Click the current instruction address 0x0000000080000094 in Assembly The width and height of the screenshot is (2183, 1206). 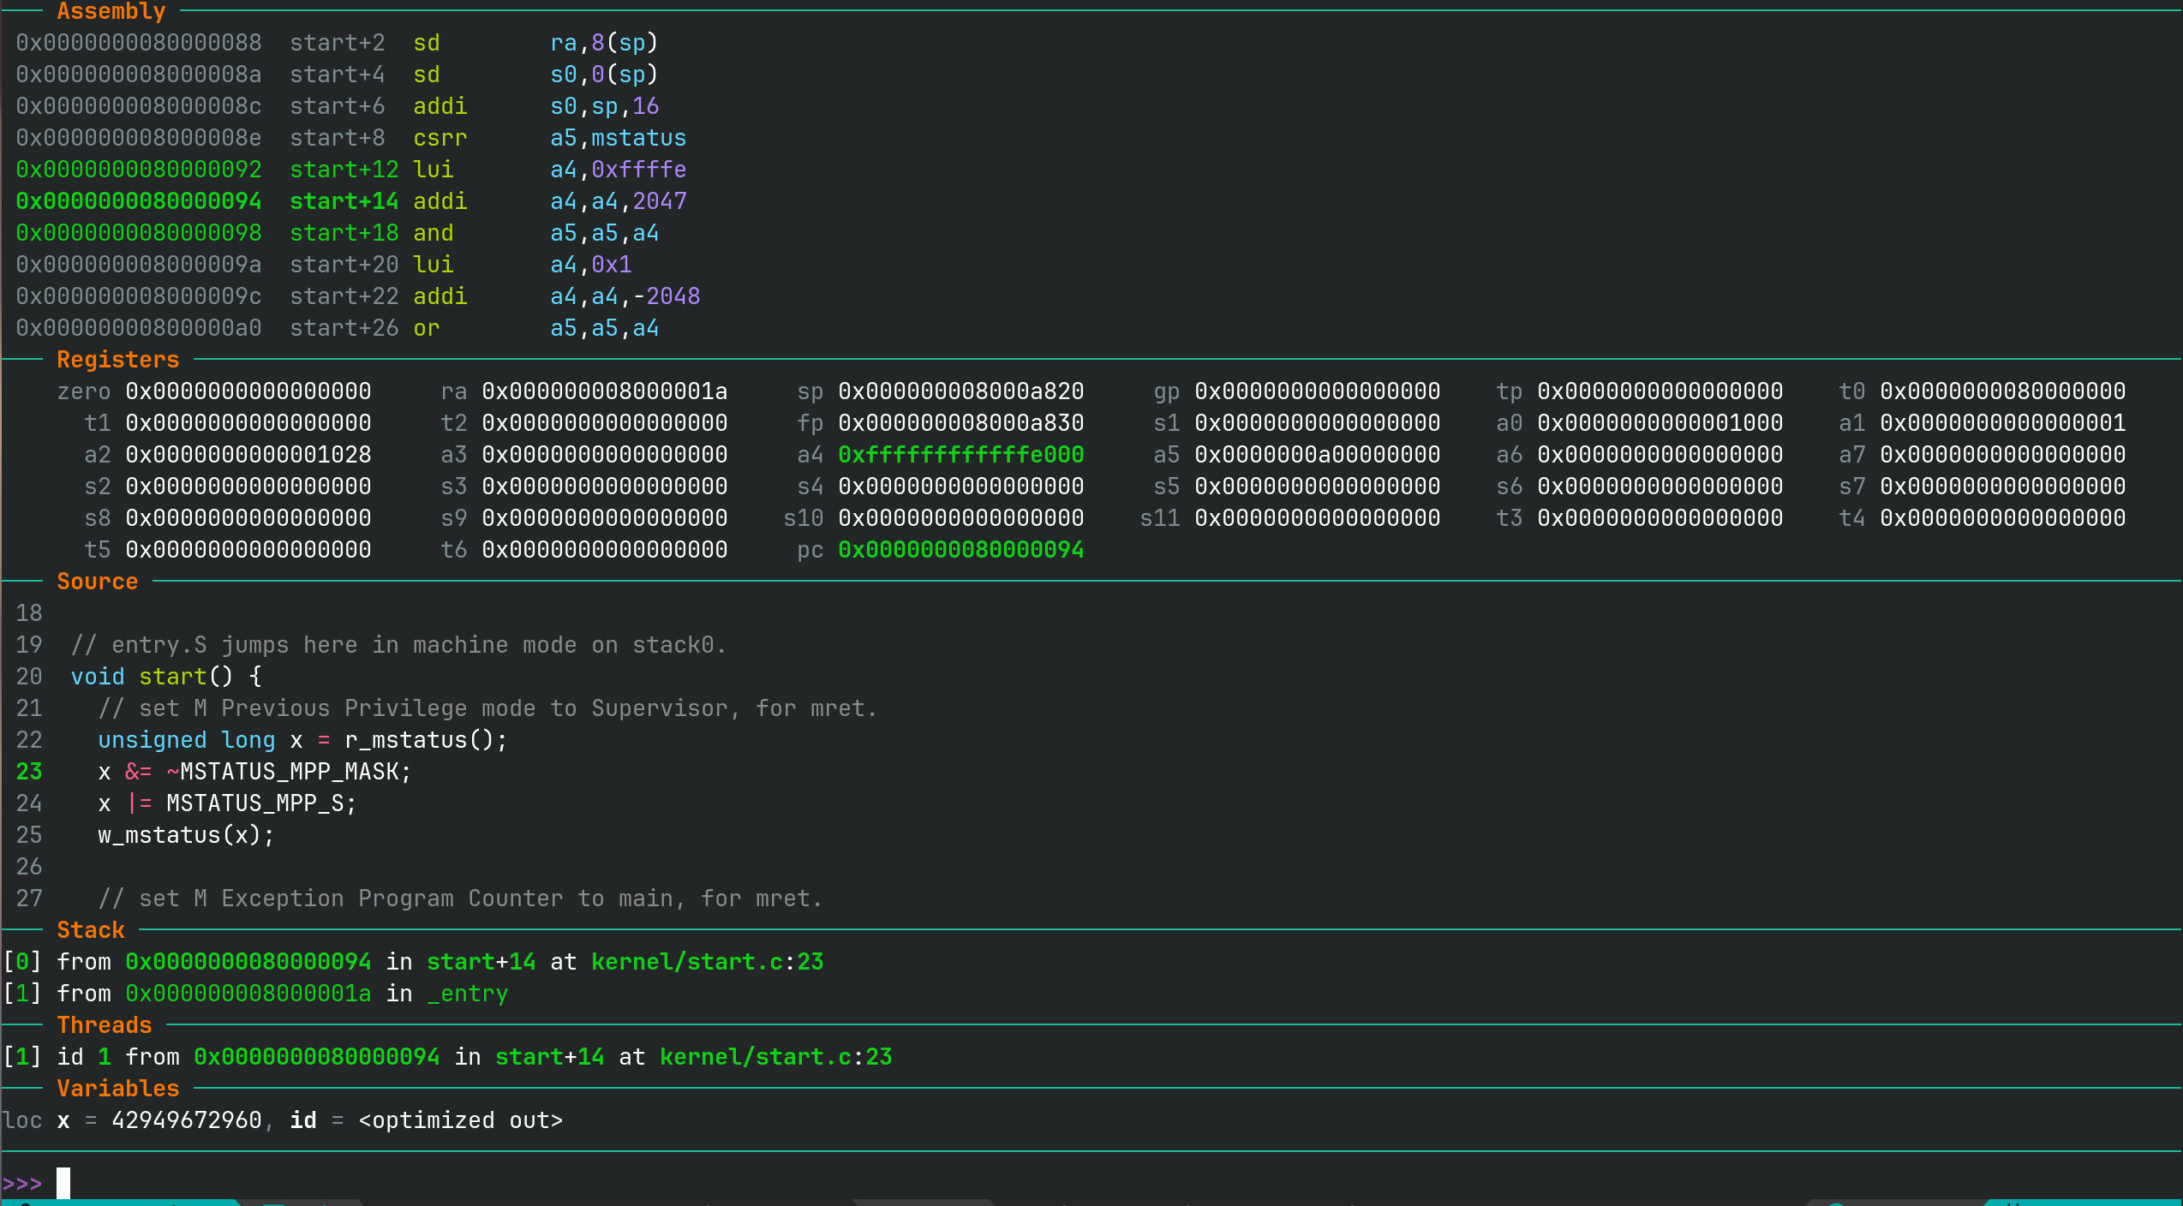coord(139,201)
